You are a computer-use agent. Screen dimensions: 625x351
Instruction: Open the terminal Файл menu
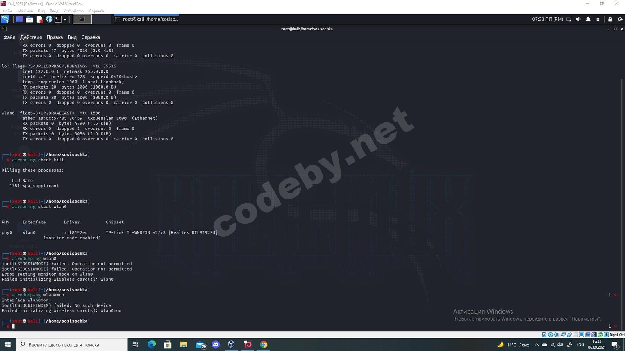pos(9,37)
